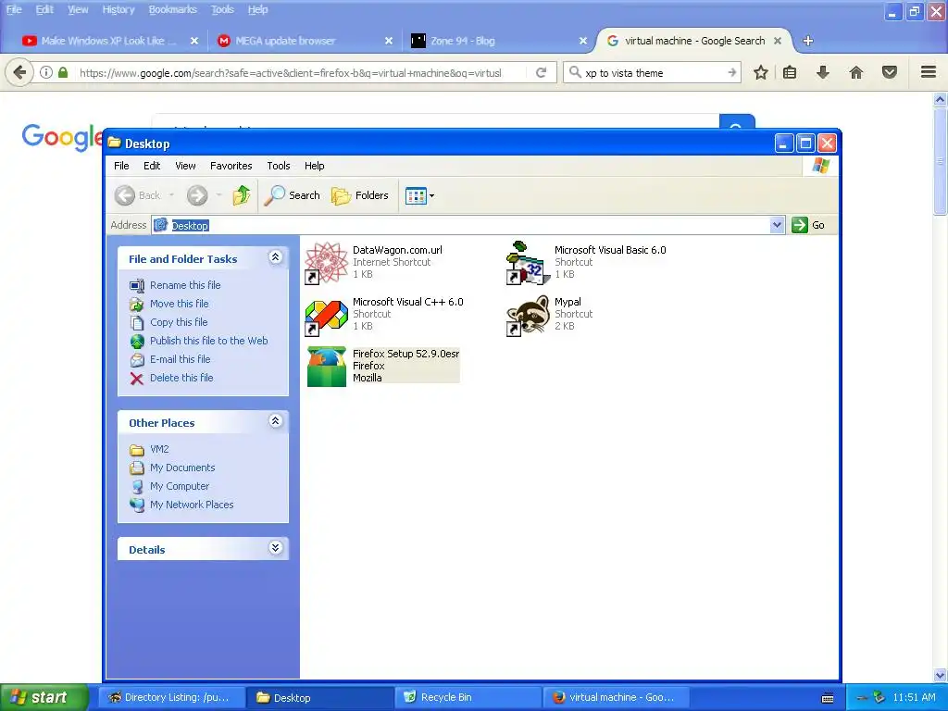Image resolution: width=948 pixels, height=711 pixels.
Task: Click site info icon in URL bar
Action: pyautogui.click(x=46, y=72)
